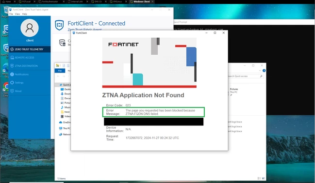Click Request Time value in dialog

152,138
